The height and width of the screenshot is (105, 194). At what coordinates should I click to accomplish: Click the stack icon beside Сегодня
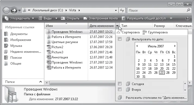click(128, 84)
